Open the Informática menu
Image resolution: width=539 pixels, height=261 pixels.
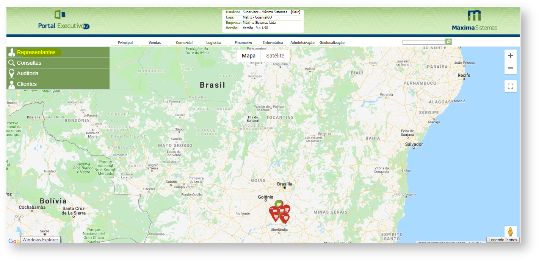(x=273, y=43)
